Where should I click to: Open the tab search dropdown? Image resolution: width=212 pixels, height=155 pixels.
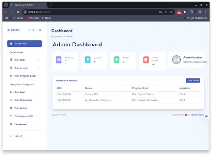point(6,5)
